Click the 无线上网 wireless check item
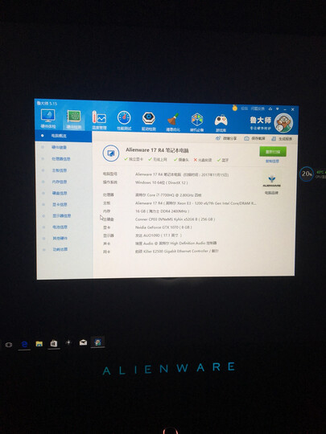 coord(158,160)
